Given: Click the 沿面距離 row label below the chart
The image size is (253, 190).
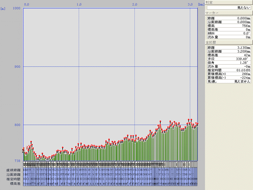Looking at the screenshot, I should coord(13,174).
